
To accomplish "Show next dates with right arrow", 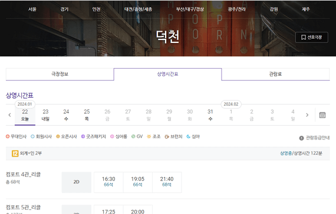I will (307, 115).
